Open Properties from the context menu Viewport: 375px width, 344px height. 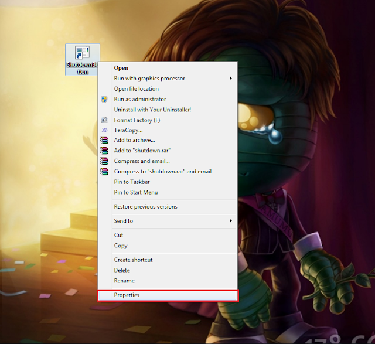click(x=168, y=295)
